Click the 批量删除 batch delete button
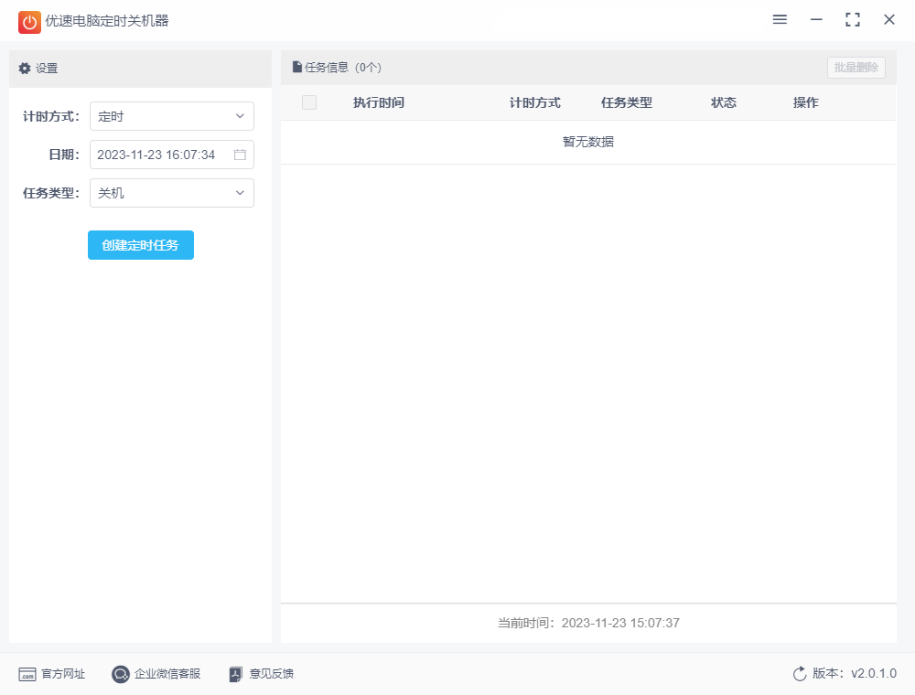The width and height of the screenshot is (915, 695). pyautogui.click(x=856, y=67)
